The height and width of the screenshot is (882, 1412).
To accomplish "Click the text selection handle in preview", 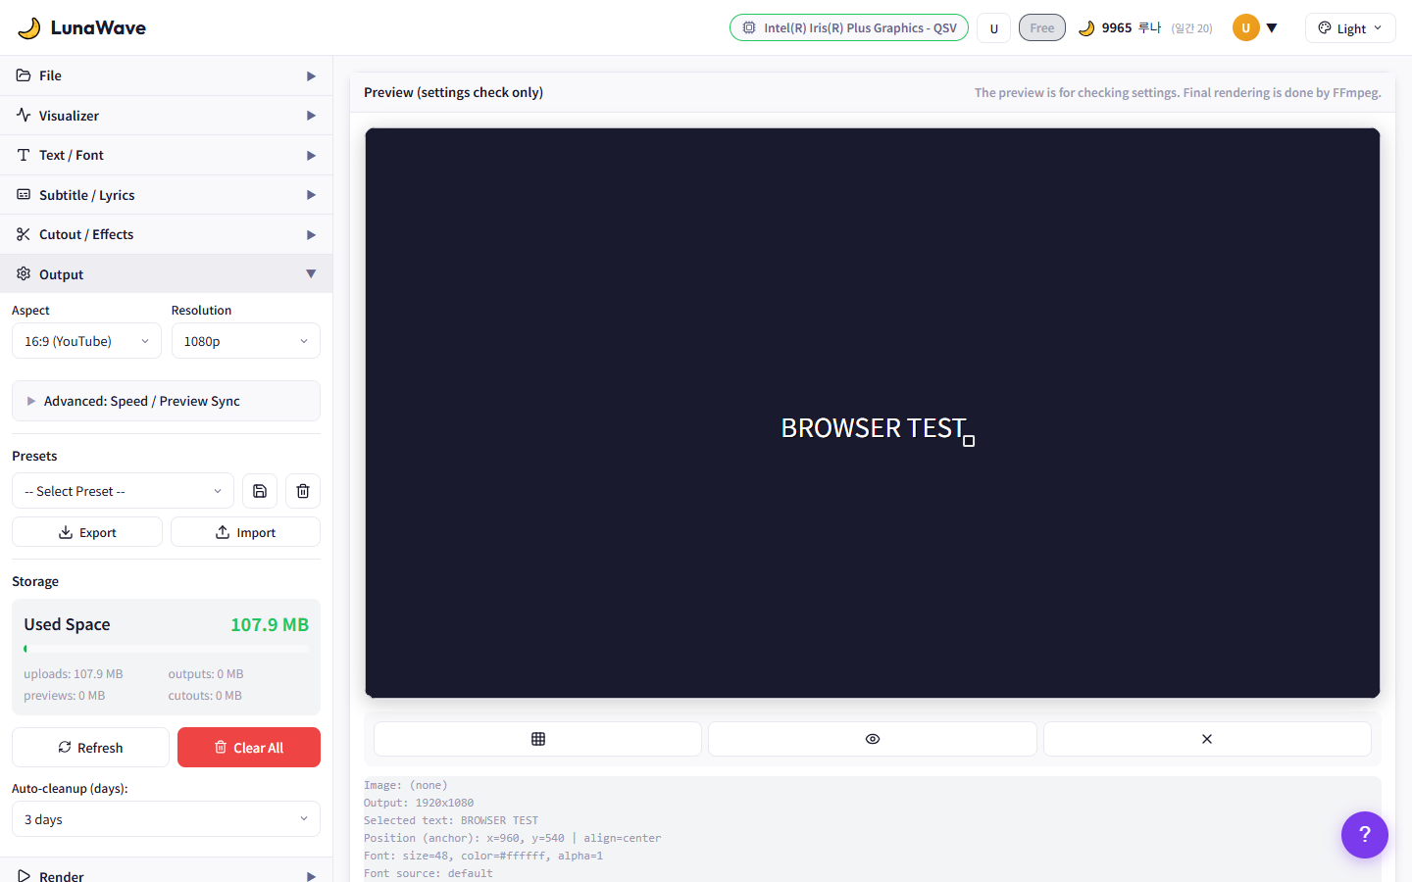I will (x=969, y=441).
